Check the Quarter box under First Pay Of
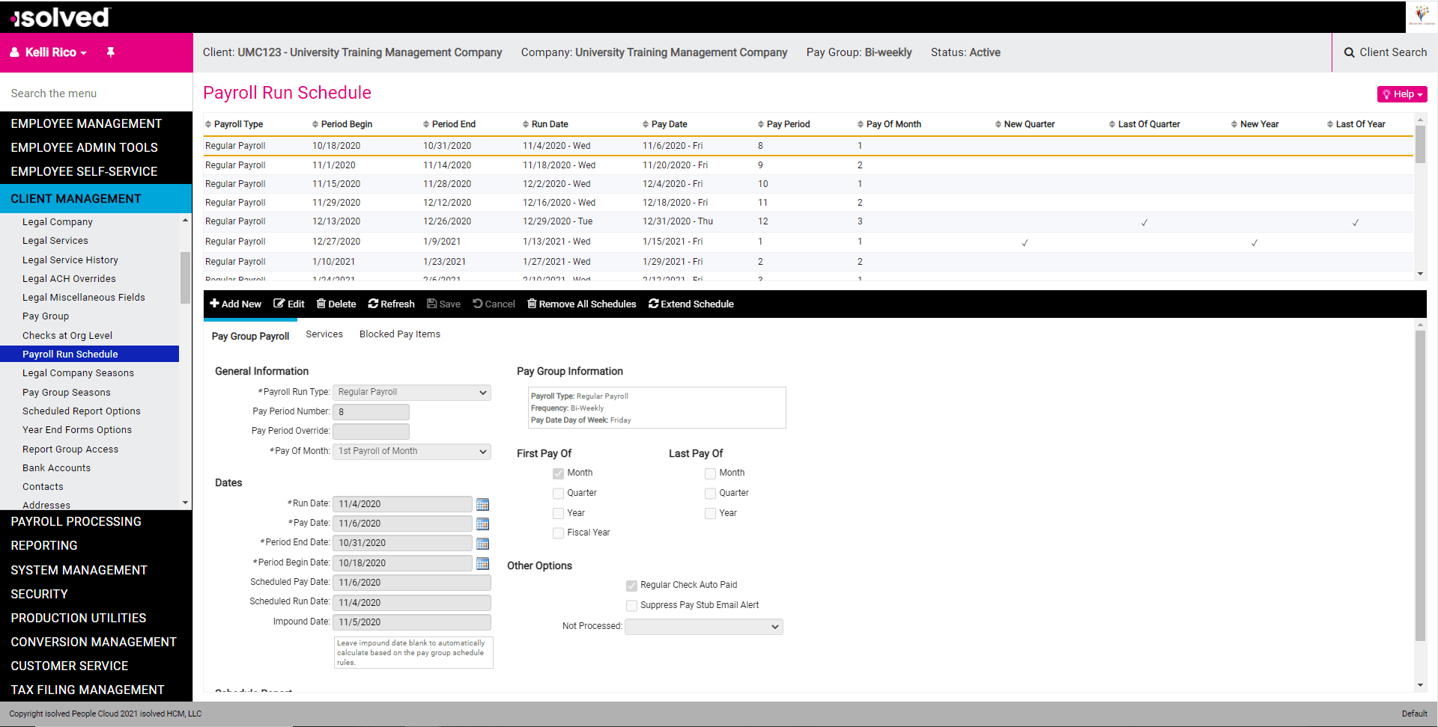This screenshot has width=1438, height=727. point(558,493)
